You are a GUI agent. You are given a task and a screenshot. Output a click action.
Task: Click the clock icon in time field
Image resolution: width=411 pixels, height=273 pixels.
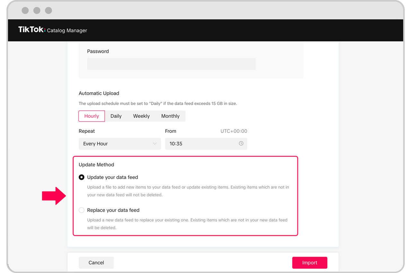[x=241, y=143]
